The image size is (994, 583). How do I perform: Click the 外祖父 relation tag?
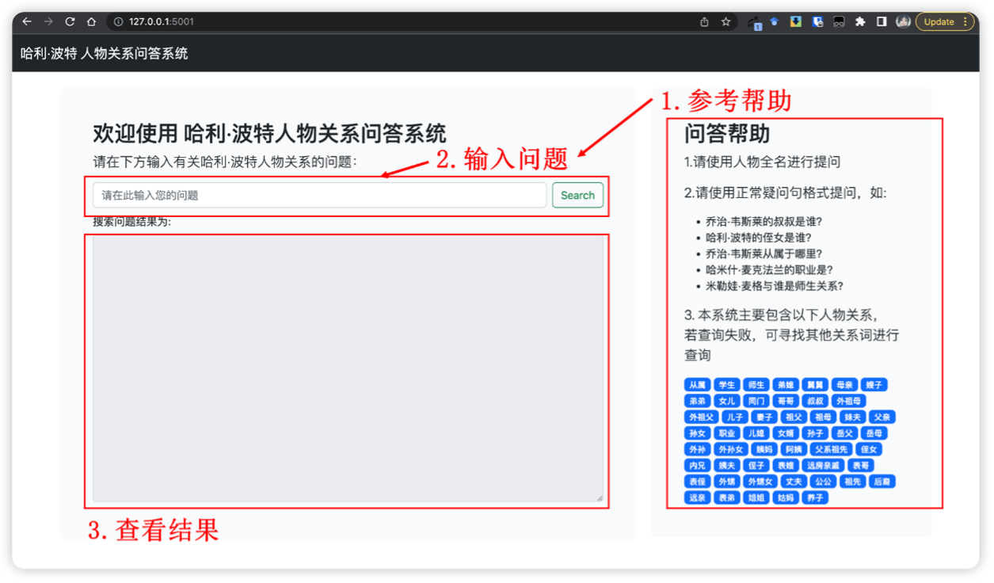(702, 417)
